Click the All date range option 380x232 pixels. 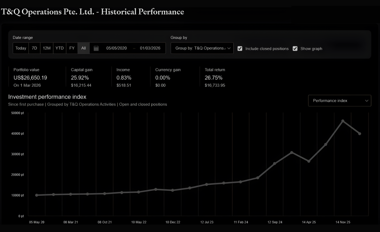[83, 48]
